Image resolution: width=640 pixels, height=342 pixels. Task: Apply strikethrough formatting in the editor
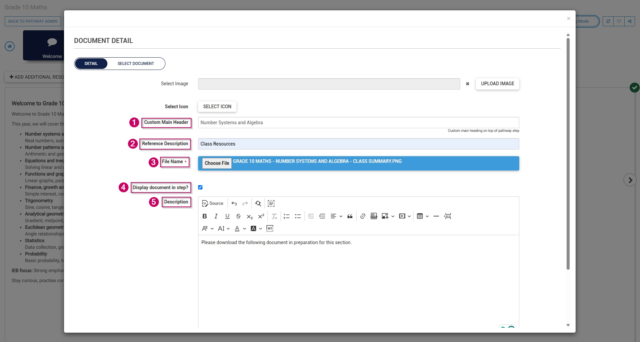coord(238,216)
